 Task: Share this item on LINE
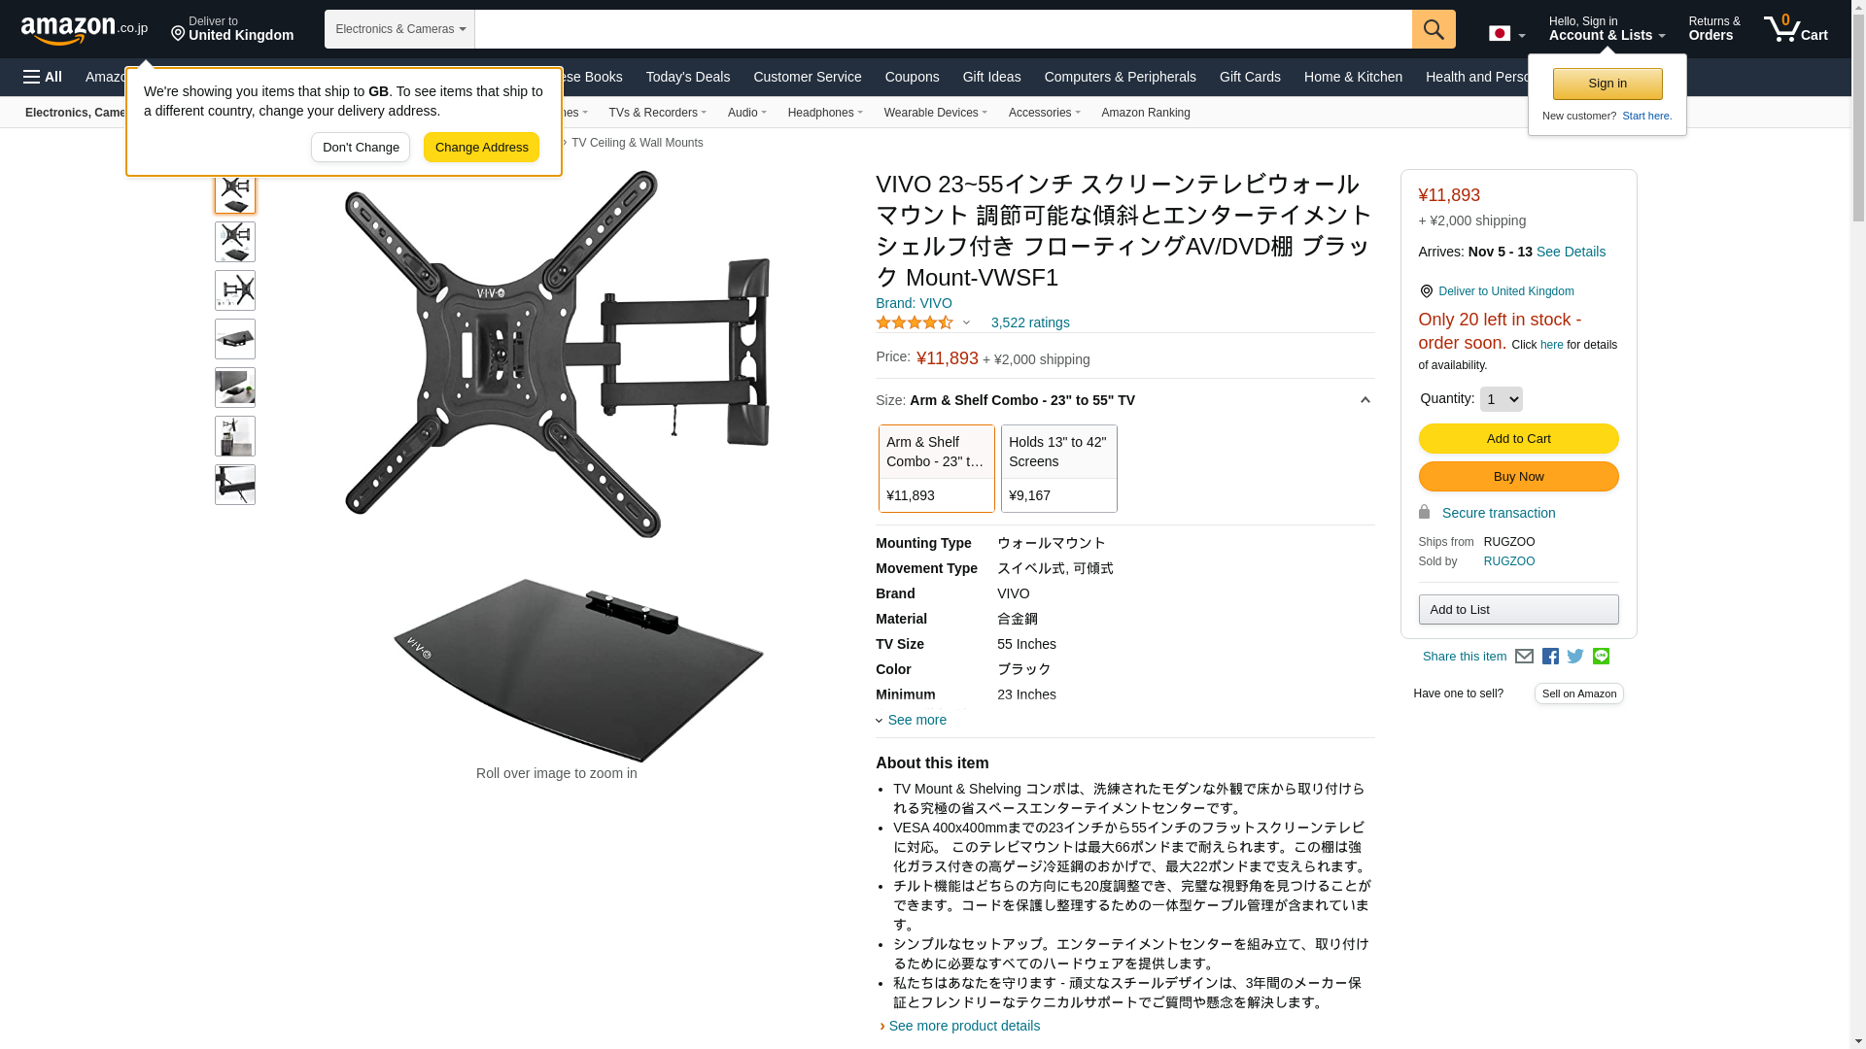click(x=1601, y=657)
